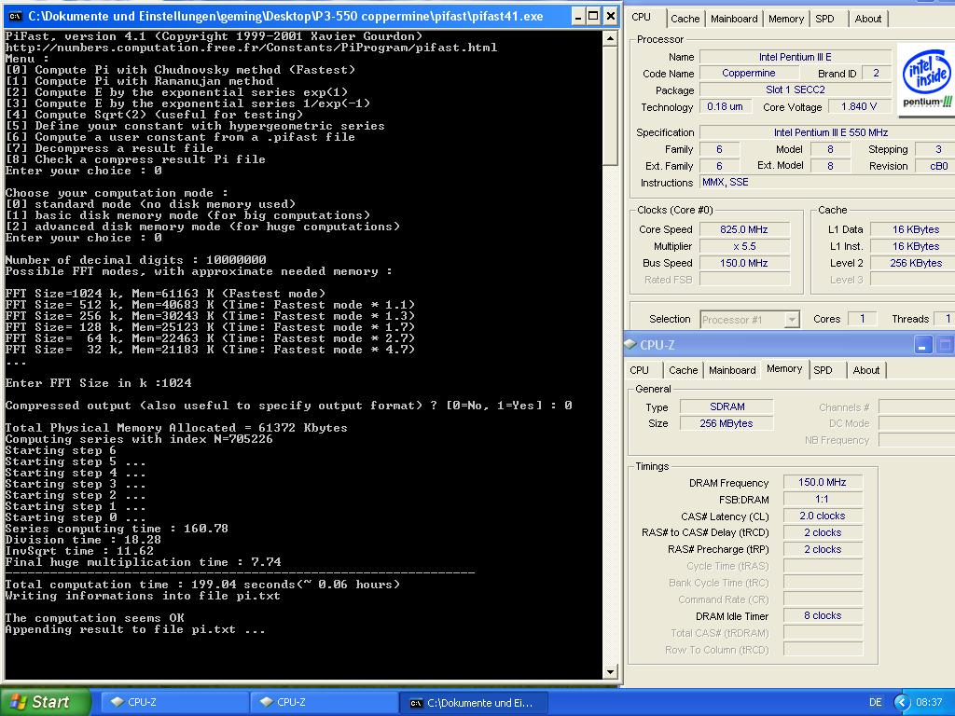Click the memory Size value 256 MBytes
Viewport: 955px width, 716px height.
point(727,423)
